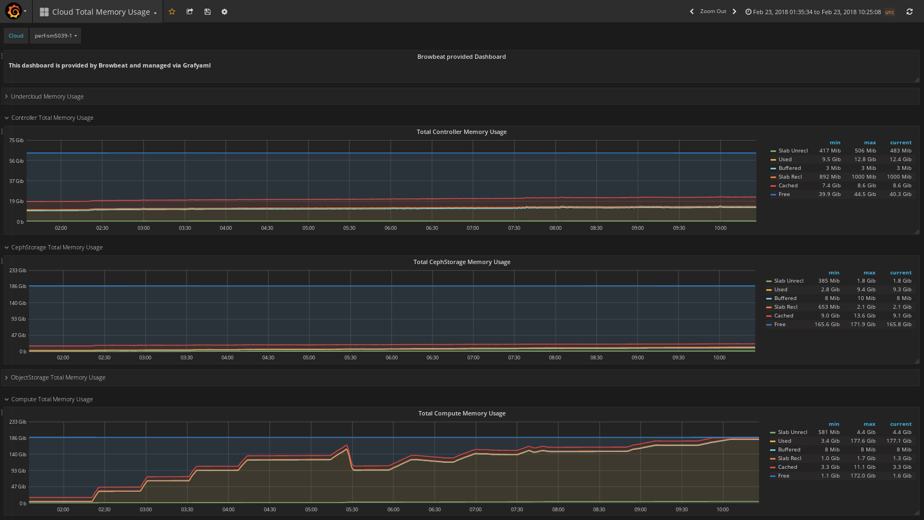924x520 pixels.
Task: Open Total Controller Memory Usage panel title menu
Action: coord(461,132)
